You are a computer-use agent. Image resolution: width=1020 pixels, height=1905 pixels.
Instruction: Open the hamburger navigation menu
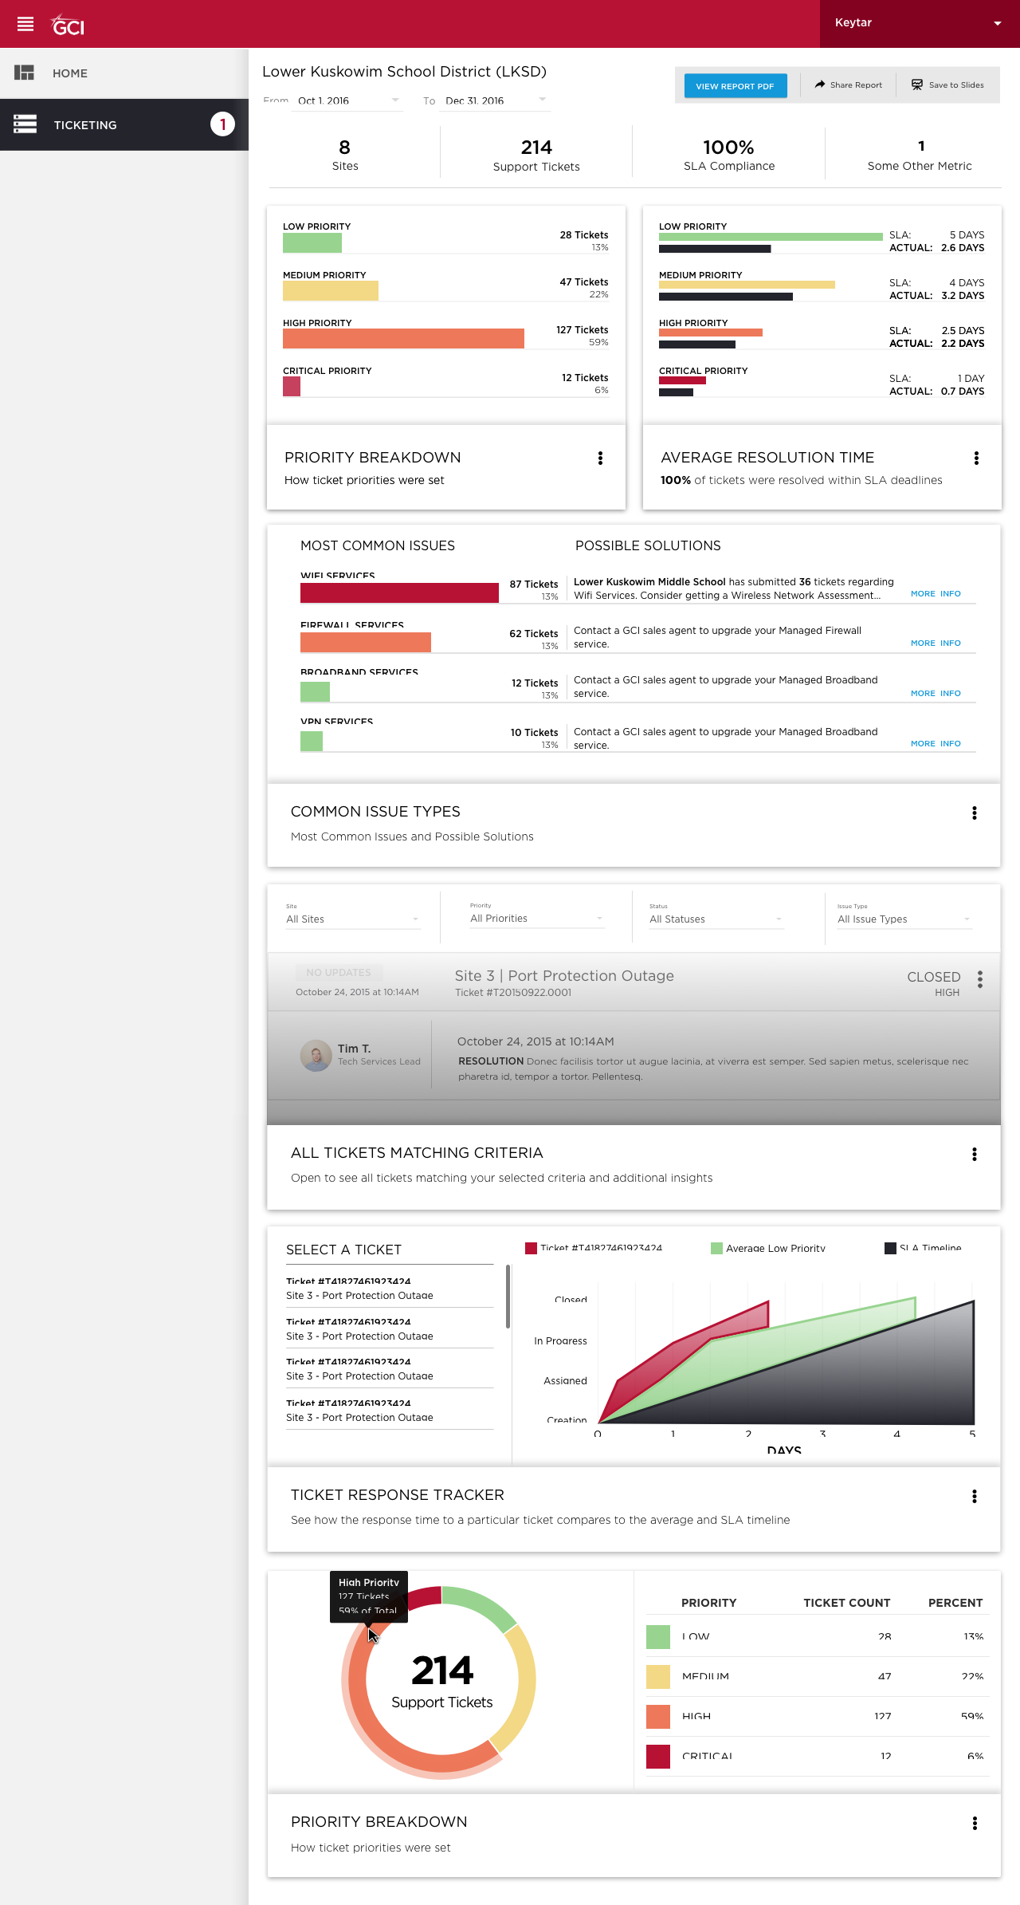coord(25,24)
